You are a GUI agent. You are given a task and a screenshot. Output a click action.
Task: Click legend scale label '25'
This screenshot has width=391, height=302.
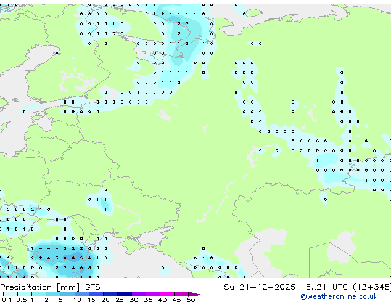tap(120, 300)
